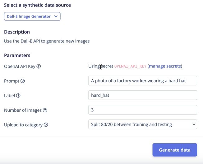Click the OPENAI_API_KEY secret name

[x=130, y=66]
